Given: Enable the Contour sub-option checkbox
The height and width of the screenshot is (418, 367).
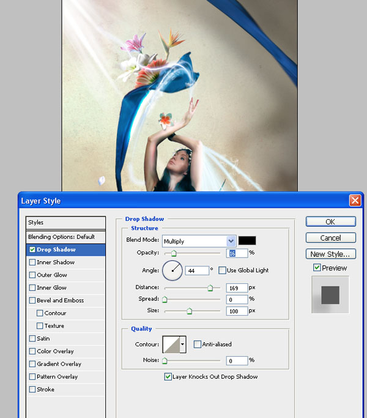Looking at the screenshot, I should click(40, 313).
